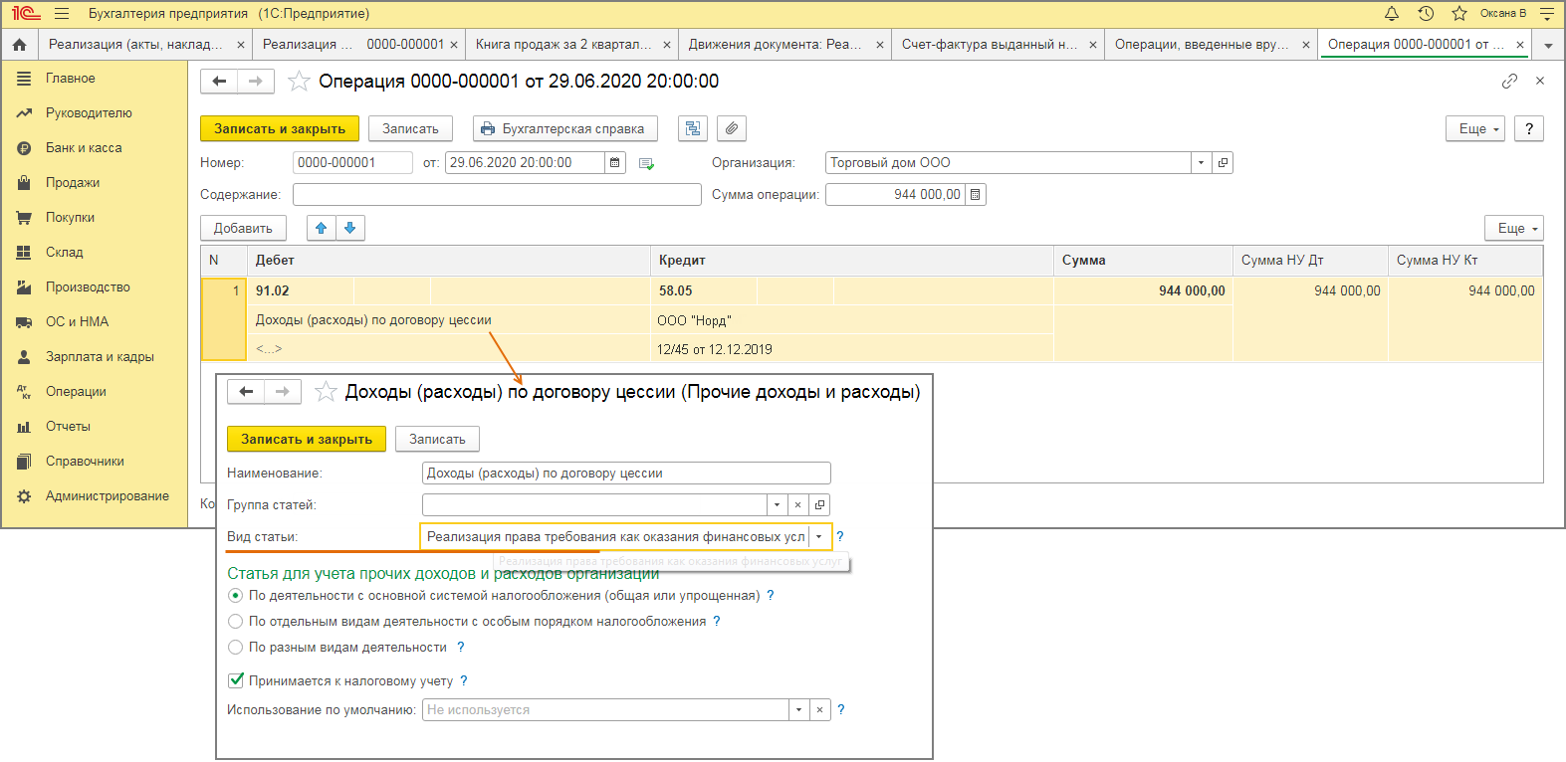Favorite the Доходы (расходы) по договору цессии item
The height and width of the screenshot is (762, 1566).
(326, 392)
